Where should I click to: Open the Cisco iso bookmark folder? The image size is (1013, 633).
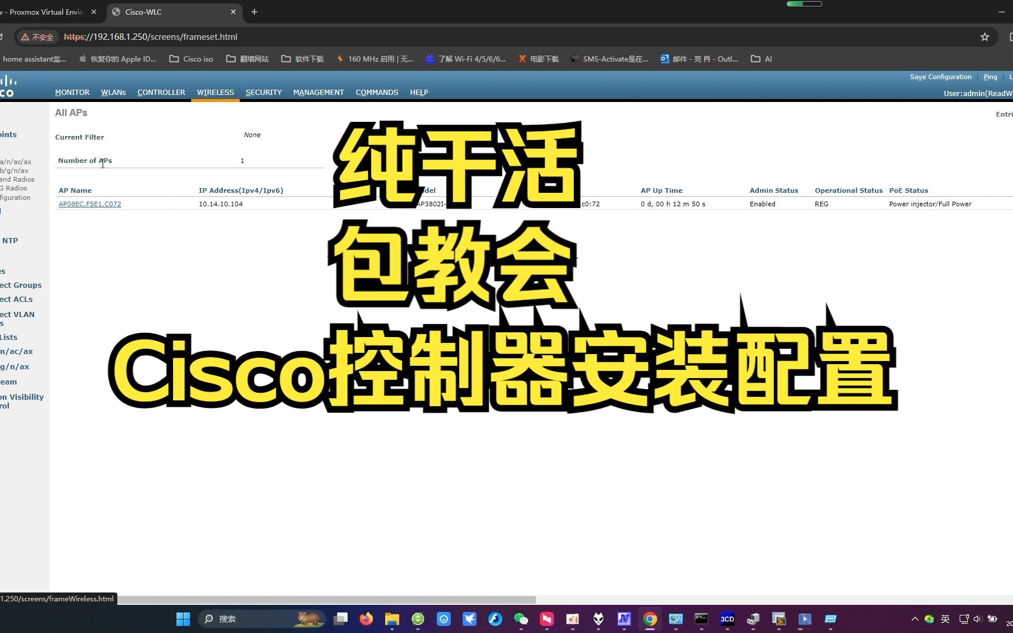click(191, 59)
